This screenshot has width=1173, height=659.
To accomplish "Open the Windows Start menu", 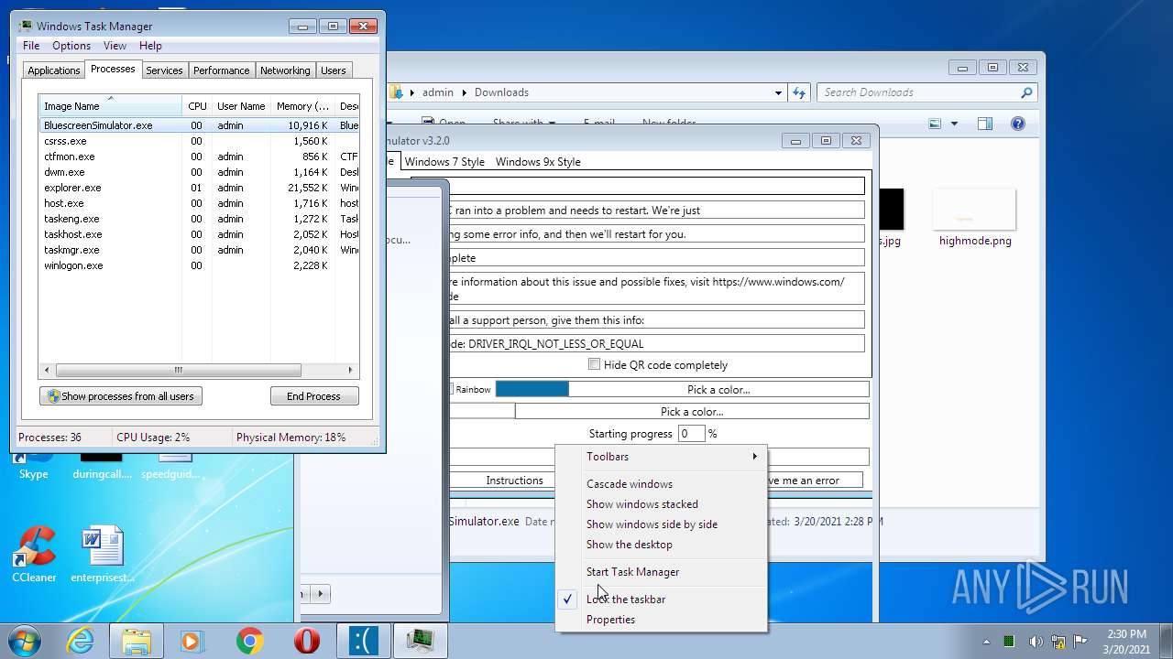I will click(x=25, y=641).
